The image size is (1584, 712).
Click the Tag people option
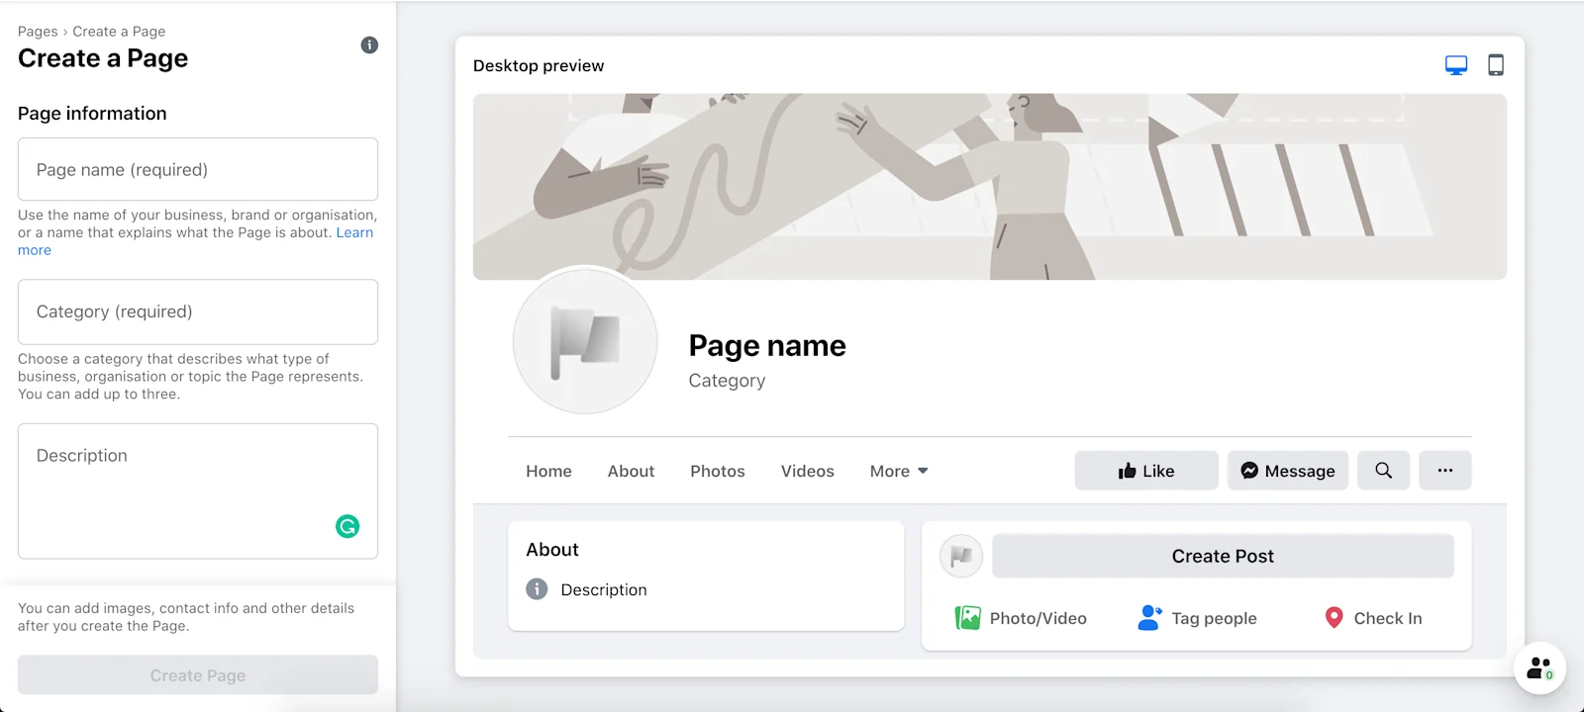tap(1197, 618)
